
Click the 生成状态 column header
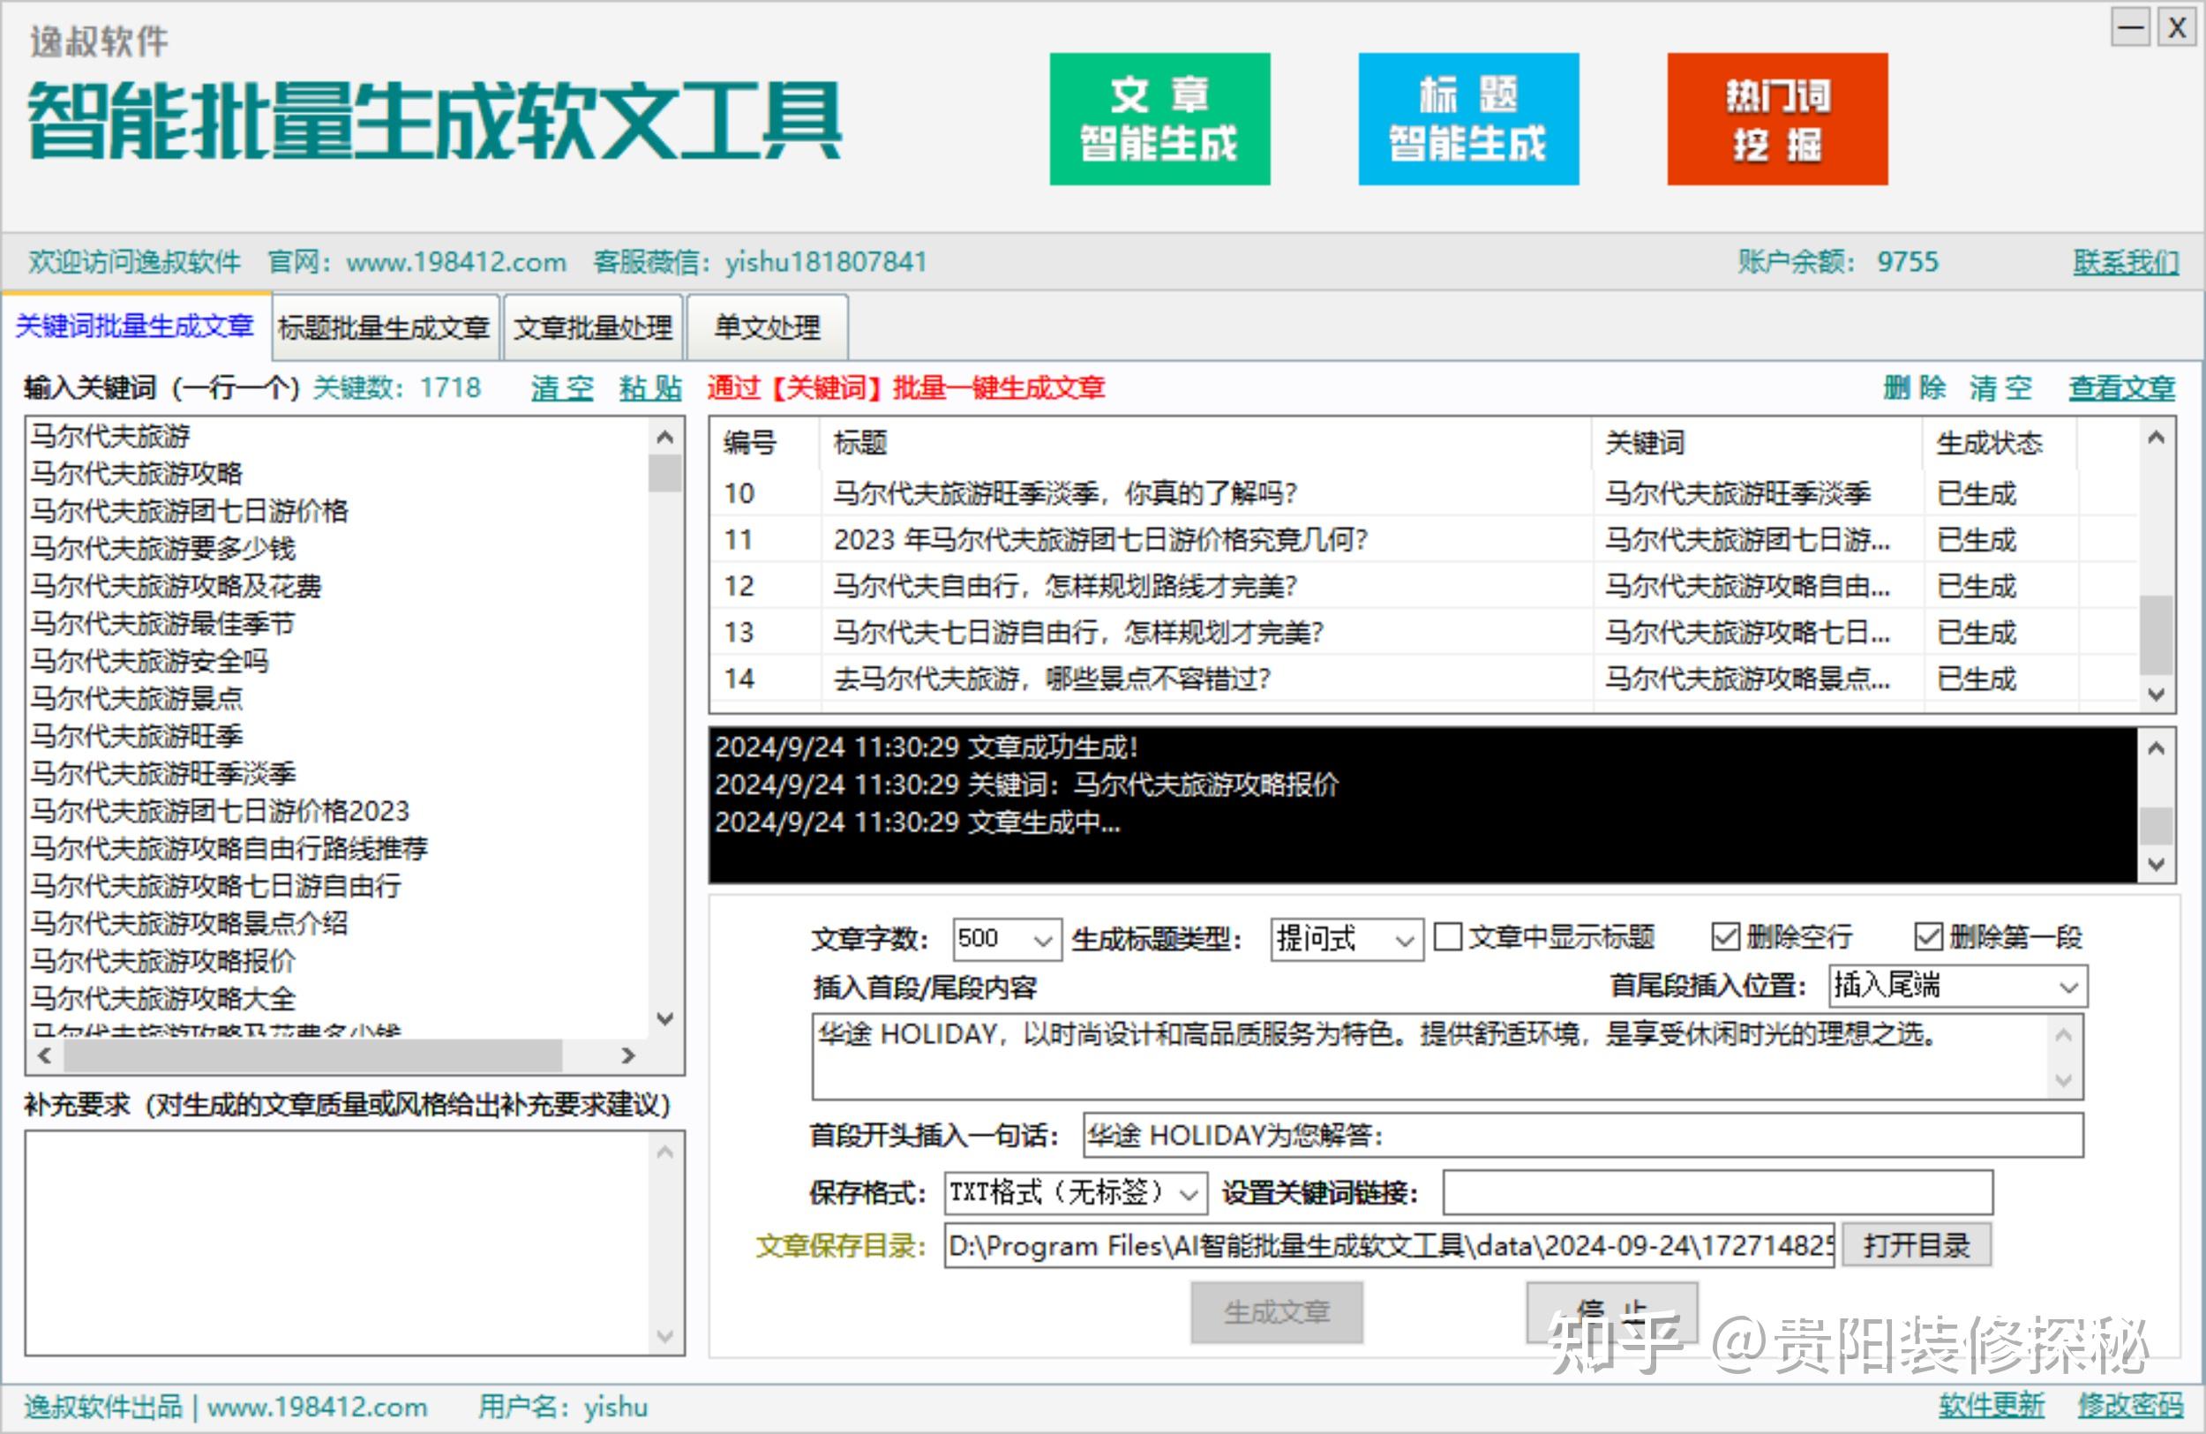2000,442
